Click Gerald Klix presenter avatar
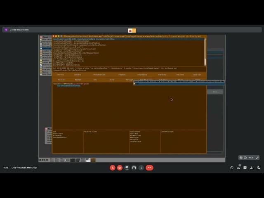The width and height of the screenshot is (264, 198). [6, 30]
